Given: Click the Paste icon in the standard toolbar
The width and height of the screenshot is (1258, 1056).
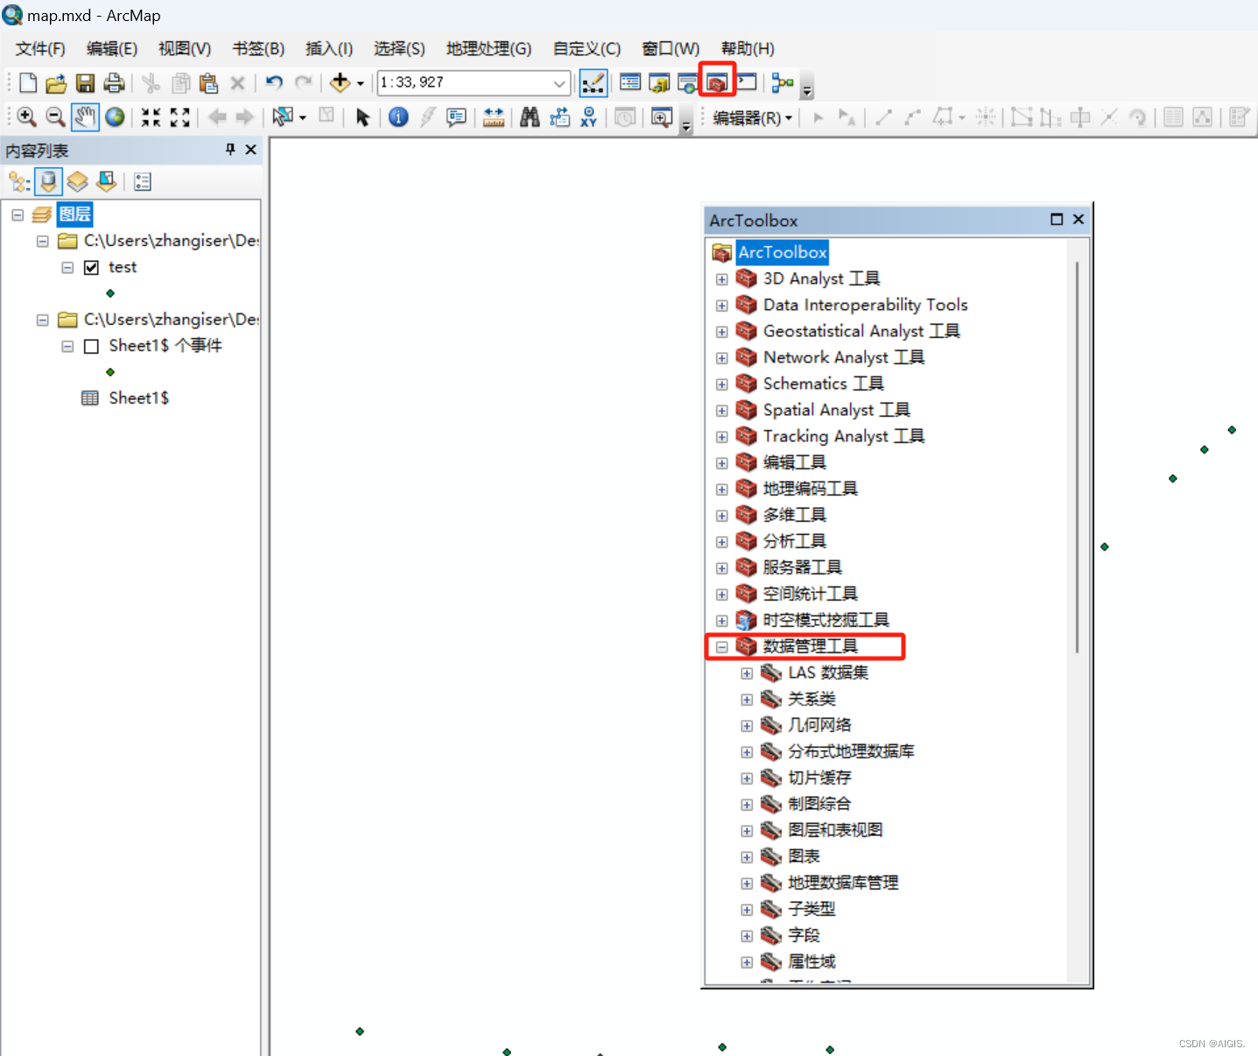Looking at the screenshot, I should coord(208,83).
